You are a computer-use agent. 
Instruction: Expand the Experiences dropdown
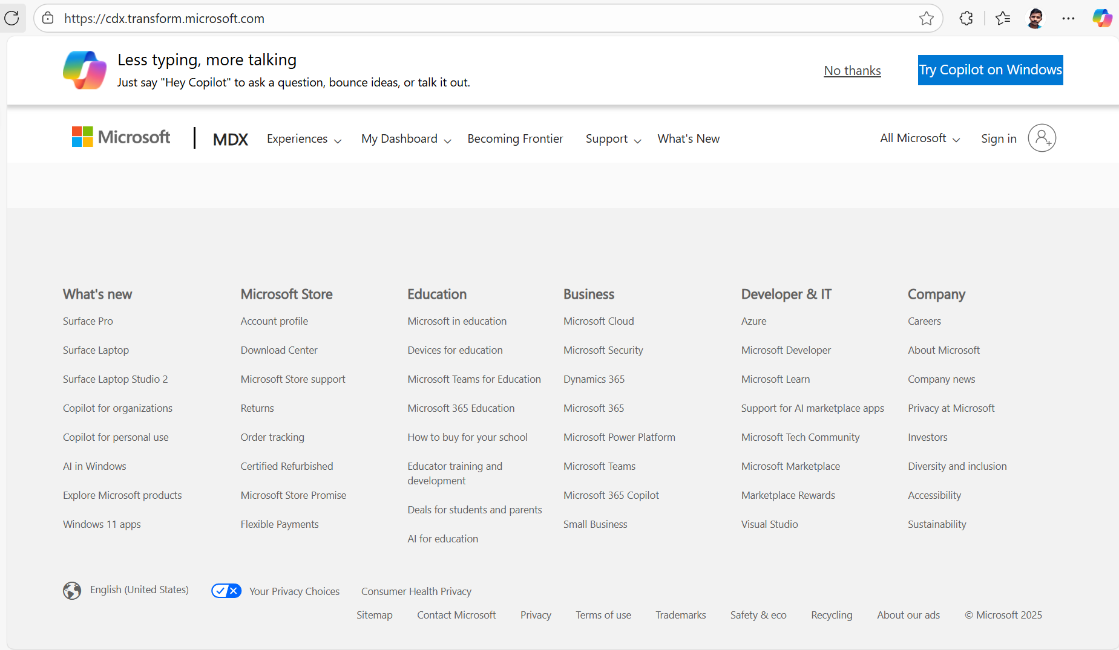(303, 138)
